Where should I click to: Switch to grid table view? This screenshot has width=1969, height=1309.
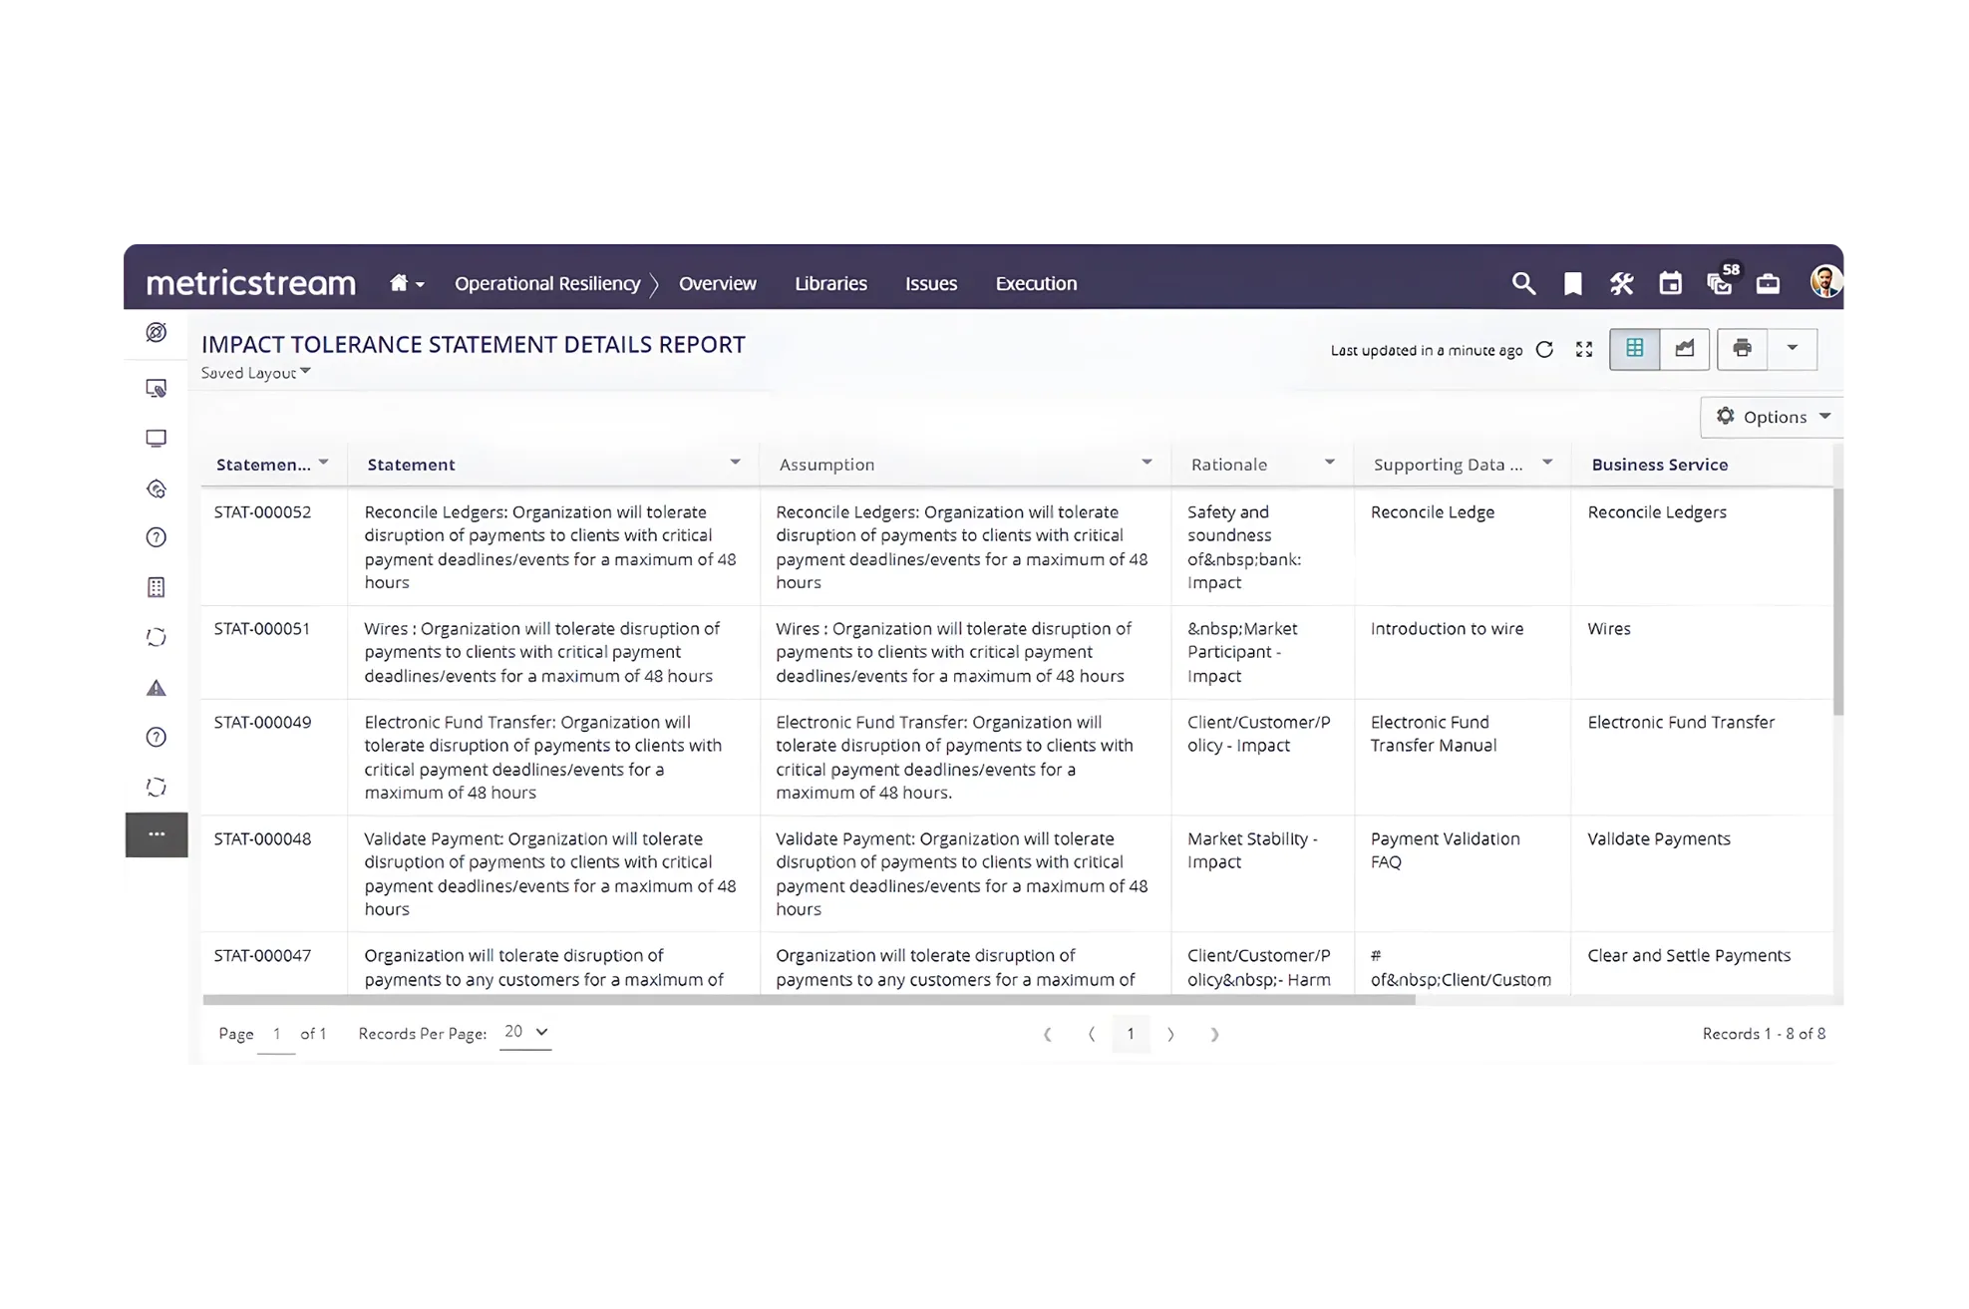tap(1634, 349)
